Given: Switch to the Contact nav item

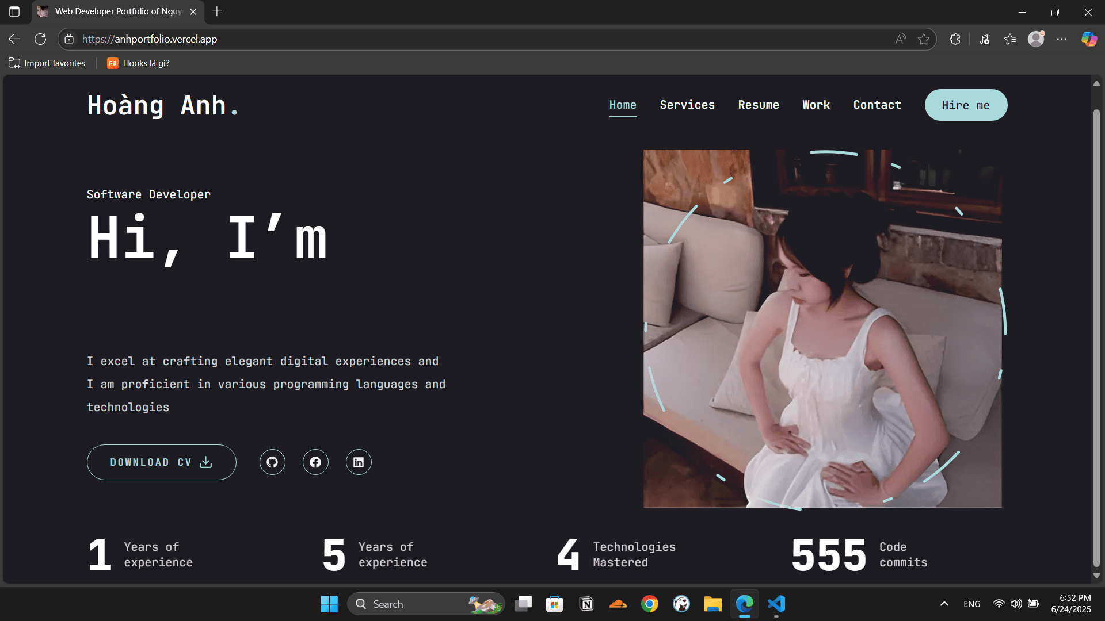Looking at the screenshot, I should pyautogui.click(x=877, y=105).
